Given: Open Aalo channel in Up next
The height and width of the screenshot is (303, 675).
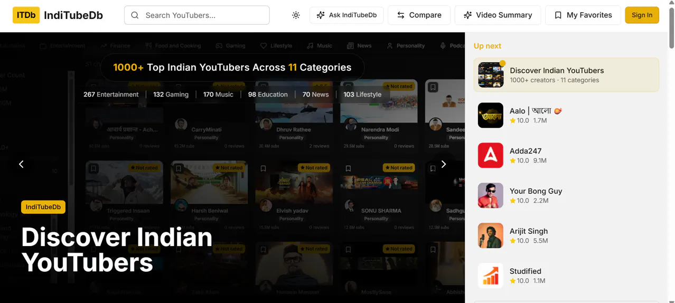Looking at the screenshot, I should pos(566,115).
